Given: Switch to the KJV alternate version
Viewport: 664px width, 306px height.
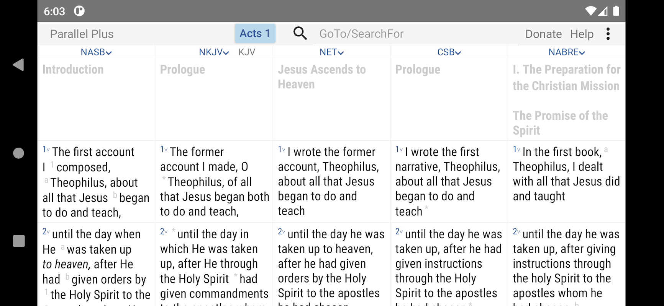Looking at the screenshot, I should tap(247, 52).
